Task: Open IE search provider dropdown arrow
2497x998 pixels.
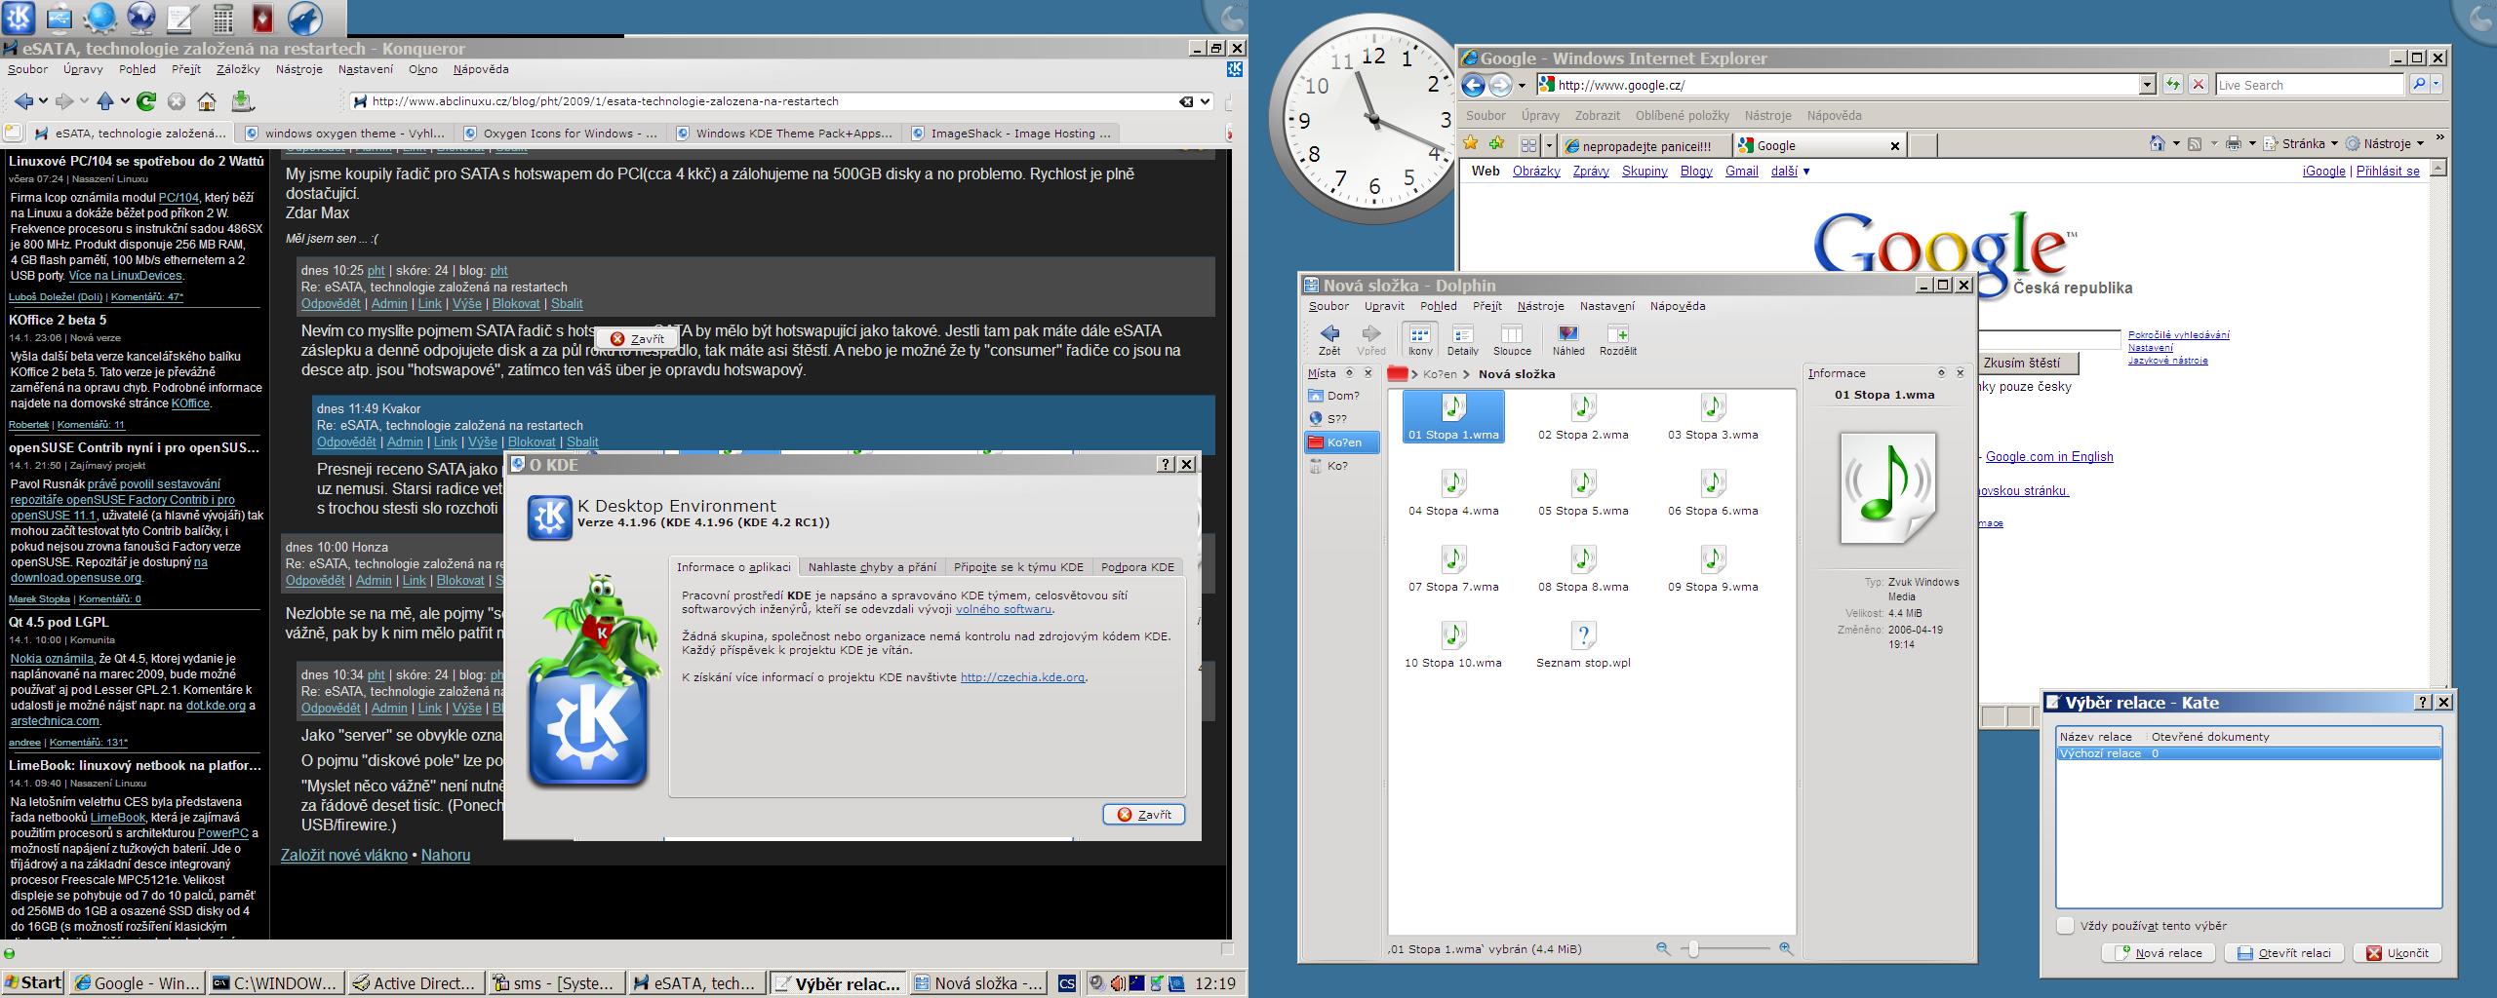Action: click(2437, 85)
